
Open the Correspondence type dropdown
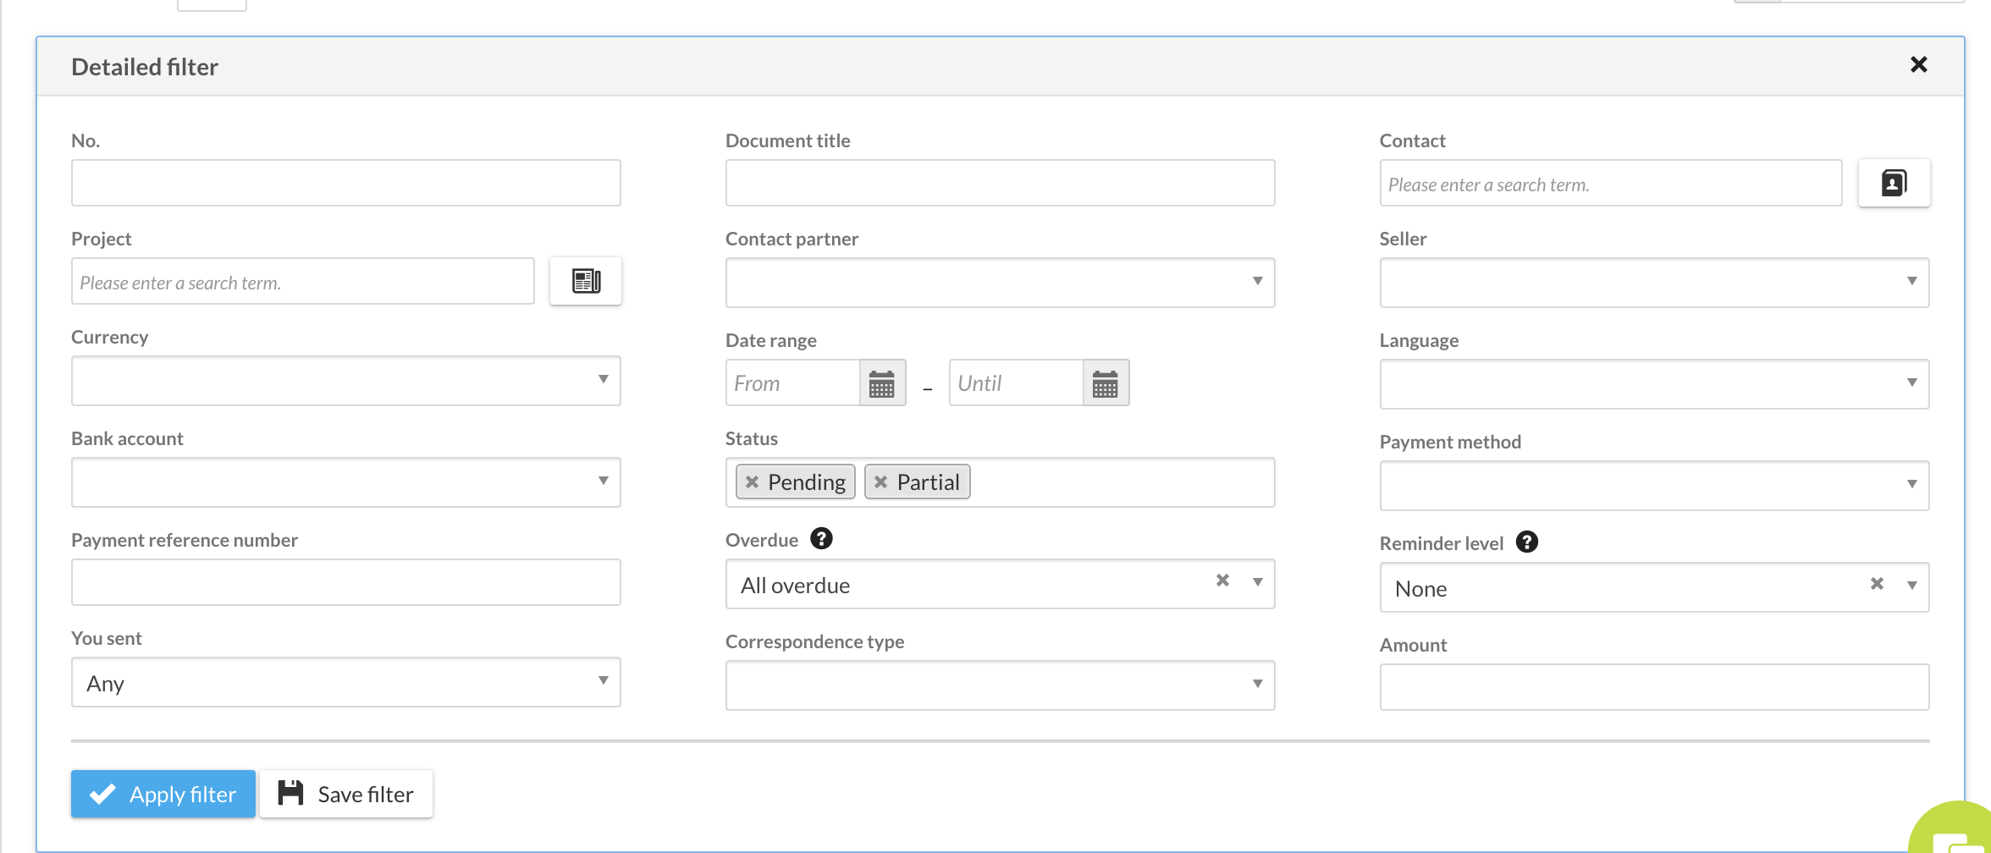pyautogui.click(x=1000, y=685)
